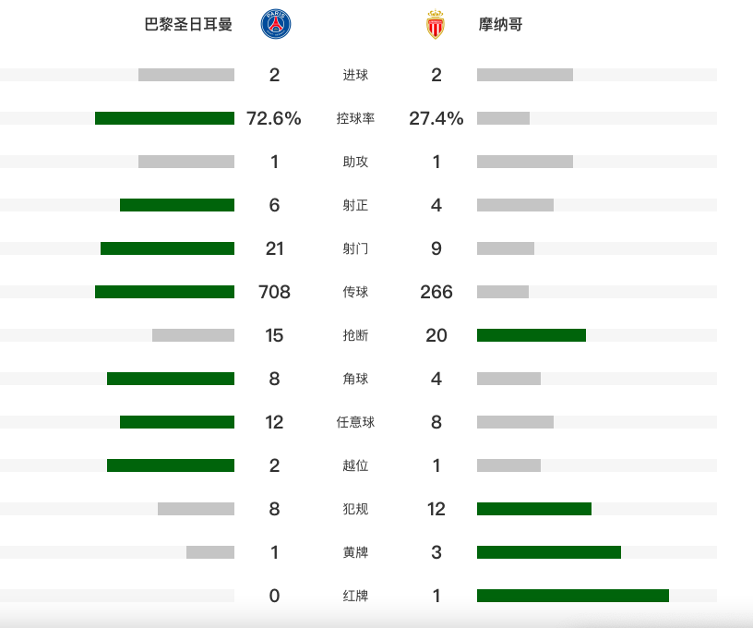
Task: Click Monaco's green 抢断 tackles bar
Action: pyautogui.click(x=531, y=335)
